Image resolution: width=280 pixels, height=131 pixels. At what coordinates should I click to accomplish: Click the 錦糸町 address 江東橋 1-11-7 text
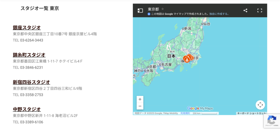pyautogui.click(x=48, y=61)
